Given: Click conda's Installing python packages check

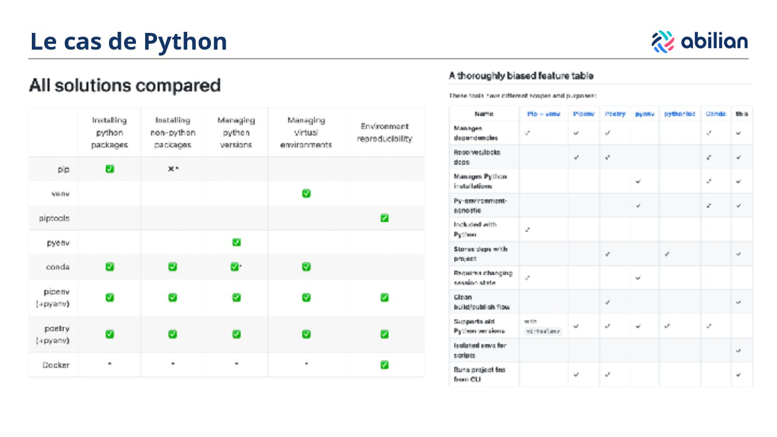Looking at the screenshot, I should (x=110, y=267).
